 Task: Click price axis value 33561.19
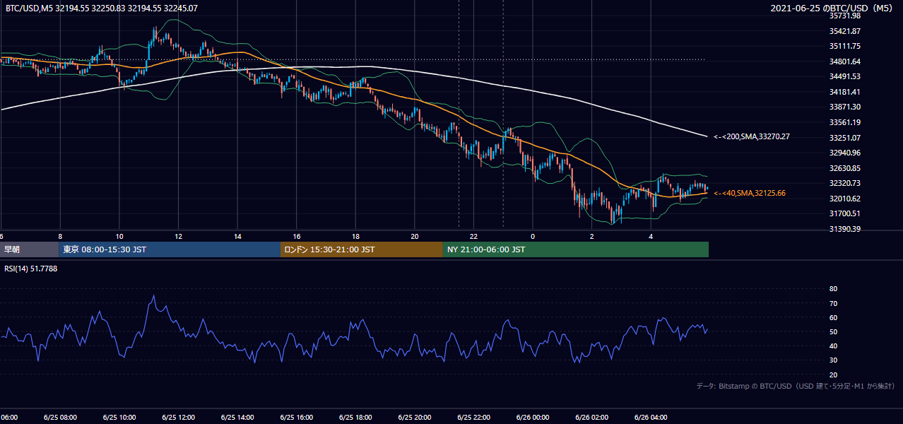pyautogui.click(x=844, y=122)
